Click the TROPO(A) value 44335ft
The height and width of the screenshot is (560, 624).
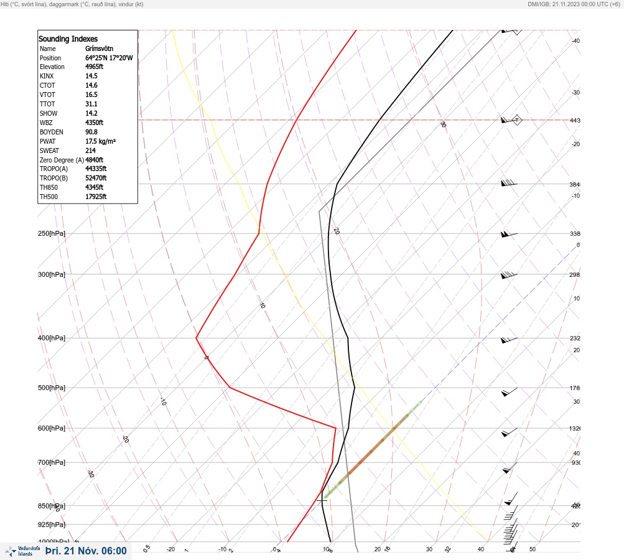pos(96,169)
